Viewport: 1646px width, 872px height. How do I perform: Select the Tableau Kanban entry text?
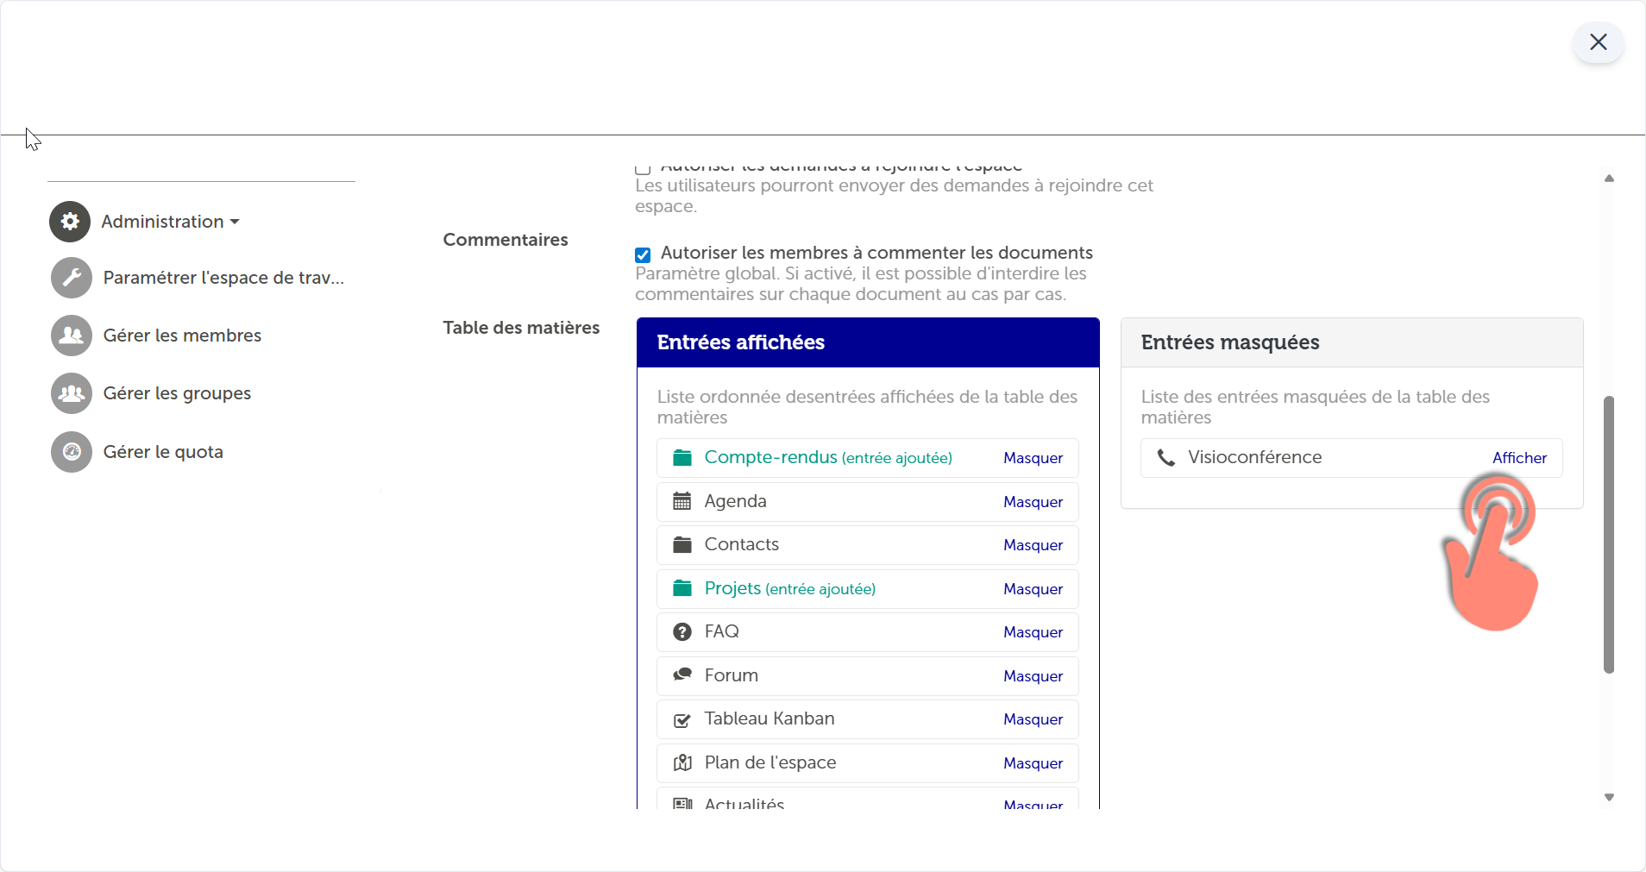coord(769,718)
